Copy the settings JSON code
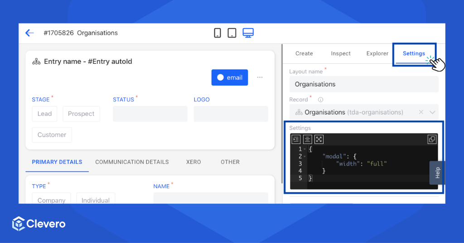The width and height of the screenshot is (464, 243). click(432, 139)
